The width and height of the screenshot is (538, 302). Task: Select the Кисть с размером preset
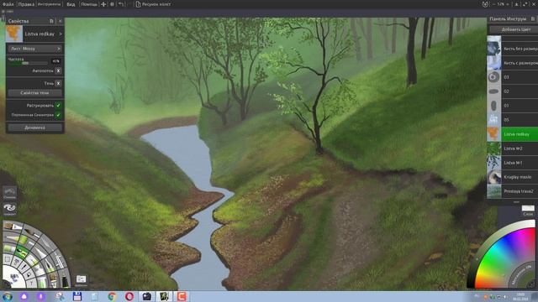coord(513,63)
